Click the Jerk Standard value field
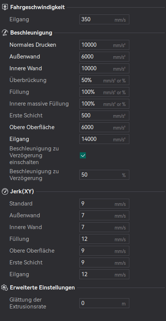Screen dimensions: 166x321 [x=104, y=204]
